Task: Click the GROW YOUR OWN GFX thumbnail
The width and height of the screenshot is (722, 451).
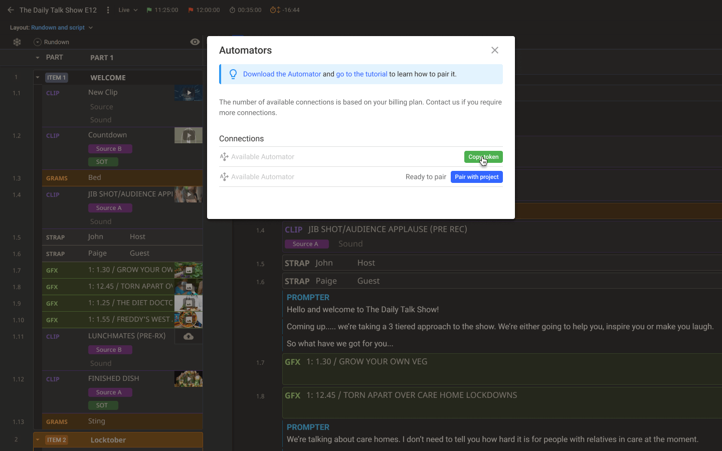Action: (189, 270)
